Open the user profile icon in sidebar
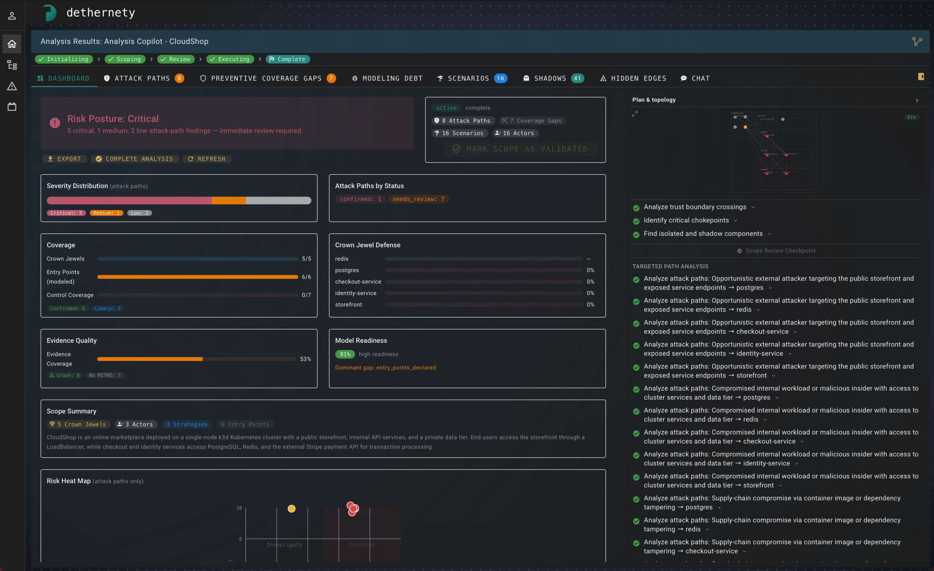Screen dimensions: 934x571 coord(12,16)
